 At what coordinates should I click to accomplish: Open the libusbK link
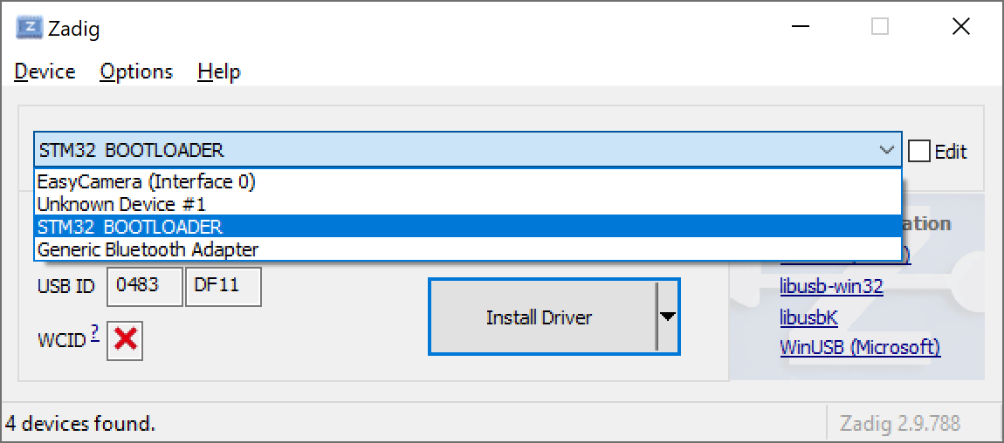(808, 317)
